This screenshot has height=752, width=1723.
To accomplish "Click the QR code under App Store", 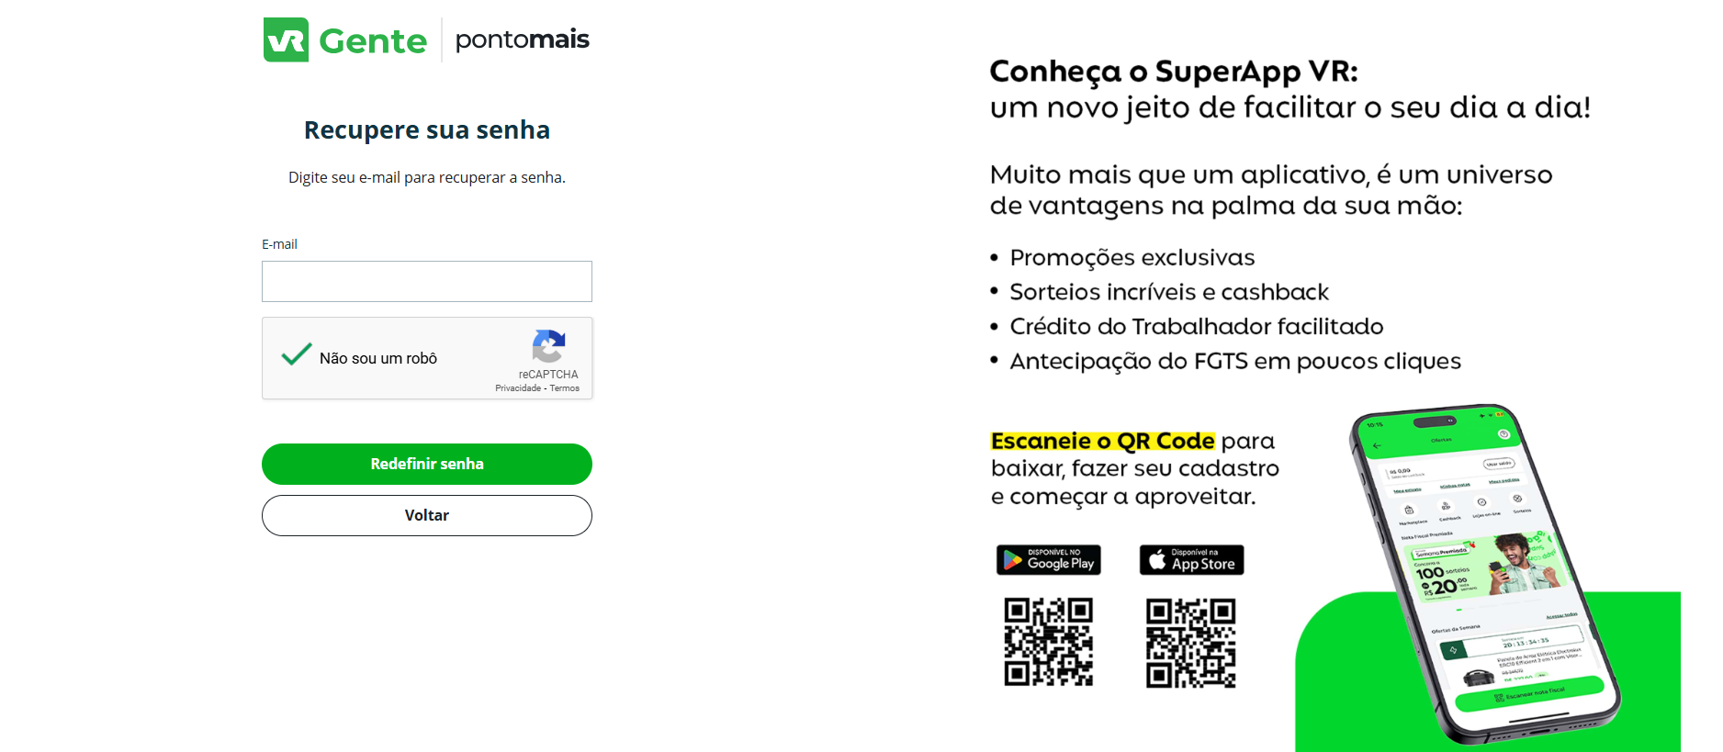I will [x=1190, y=642].
